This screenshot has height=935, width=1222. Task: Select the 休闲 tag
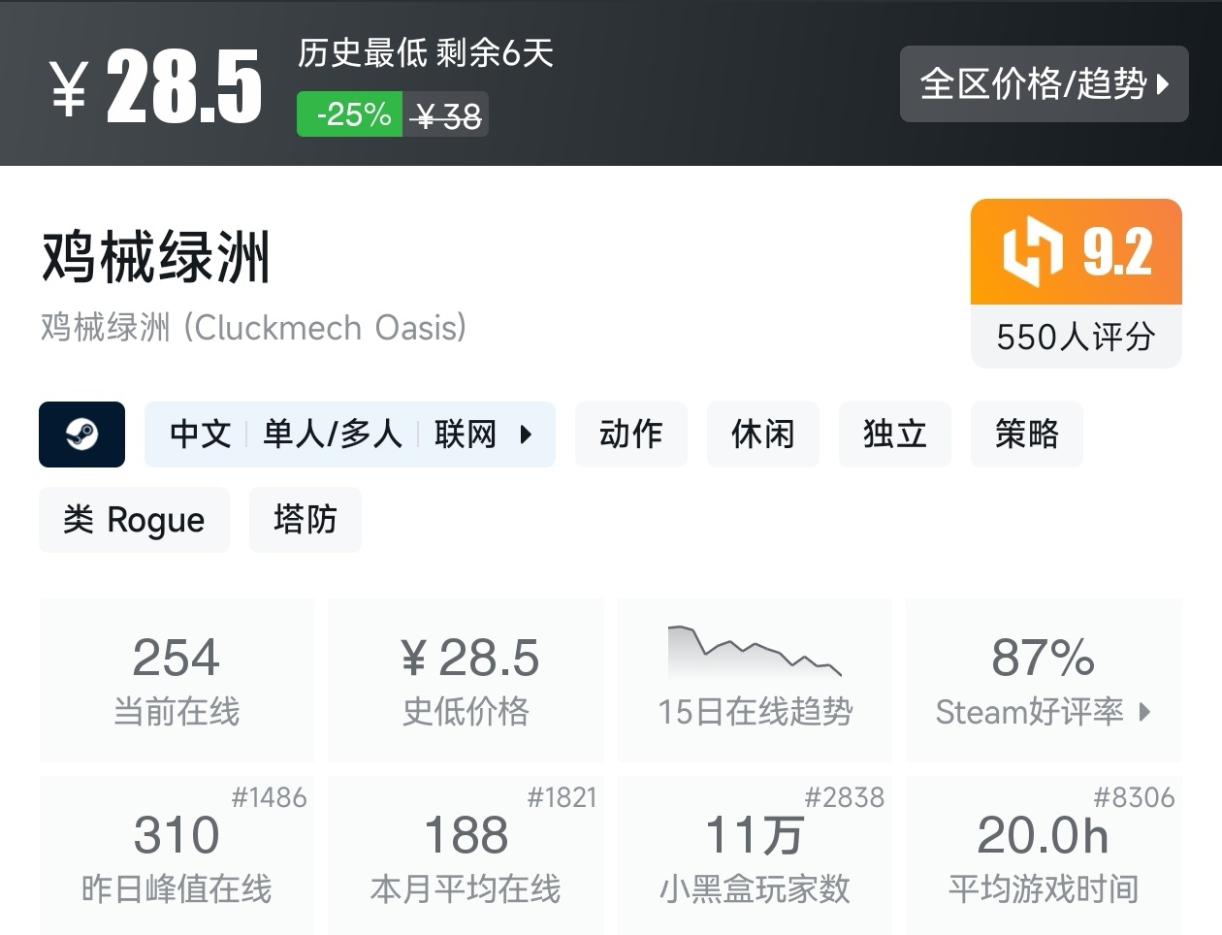763,435
